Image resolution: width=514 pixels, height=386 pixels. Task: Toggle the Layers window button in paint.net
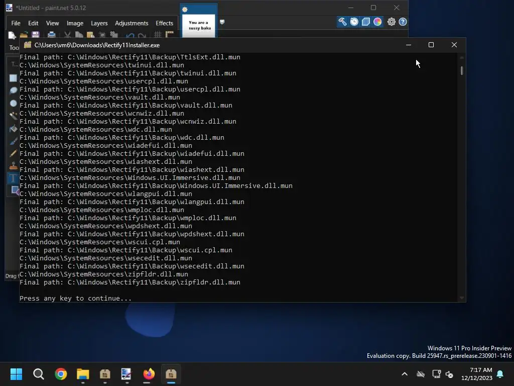[x=366, y=22]
